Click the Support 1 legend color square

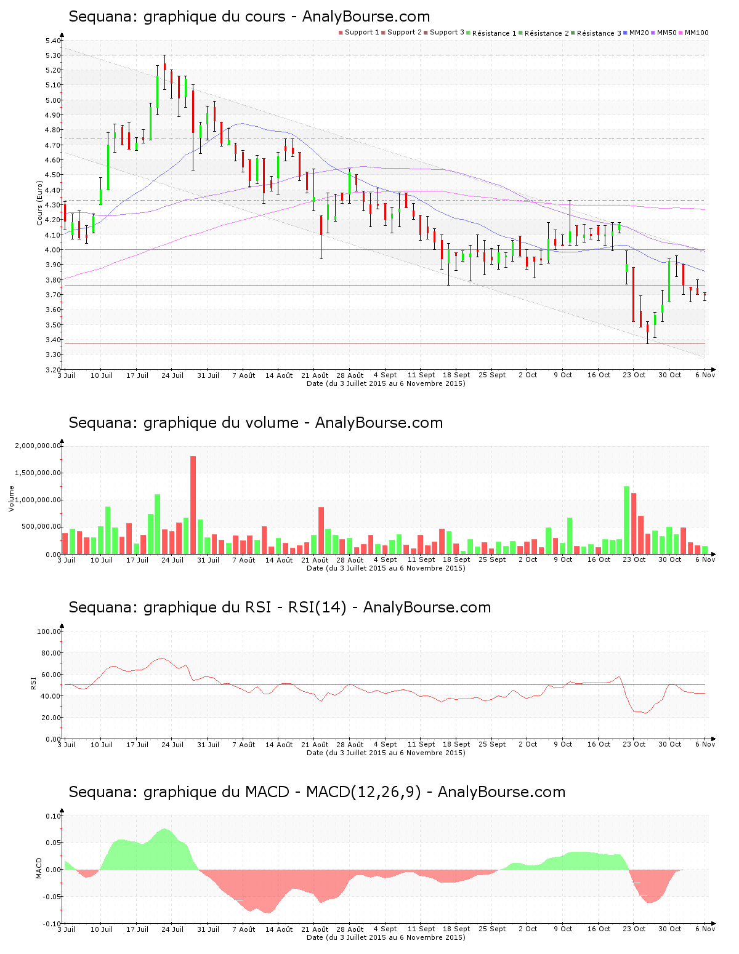(341, 33)
